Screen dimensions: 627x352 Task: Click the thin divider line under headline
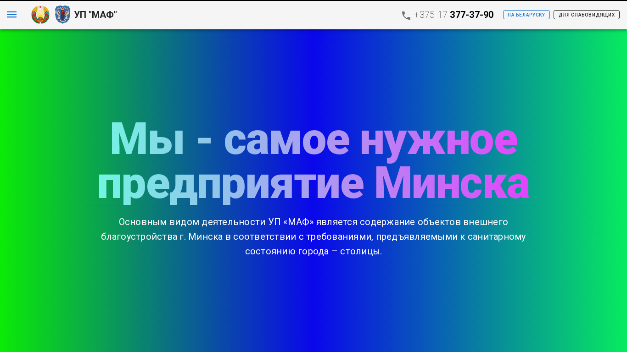tap(313, 205)
